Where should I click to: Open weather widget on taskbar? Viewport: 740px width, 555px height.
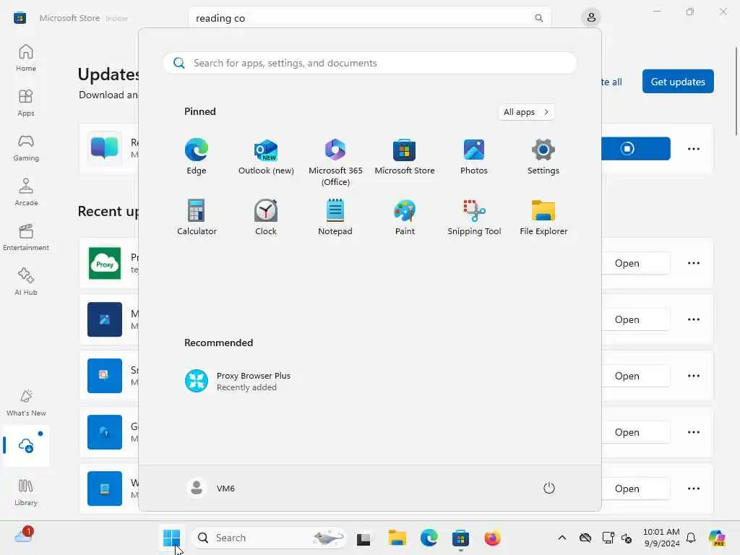[24, 535]
